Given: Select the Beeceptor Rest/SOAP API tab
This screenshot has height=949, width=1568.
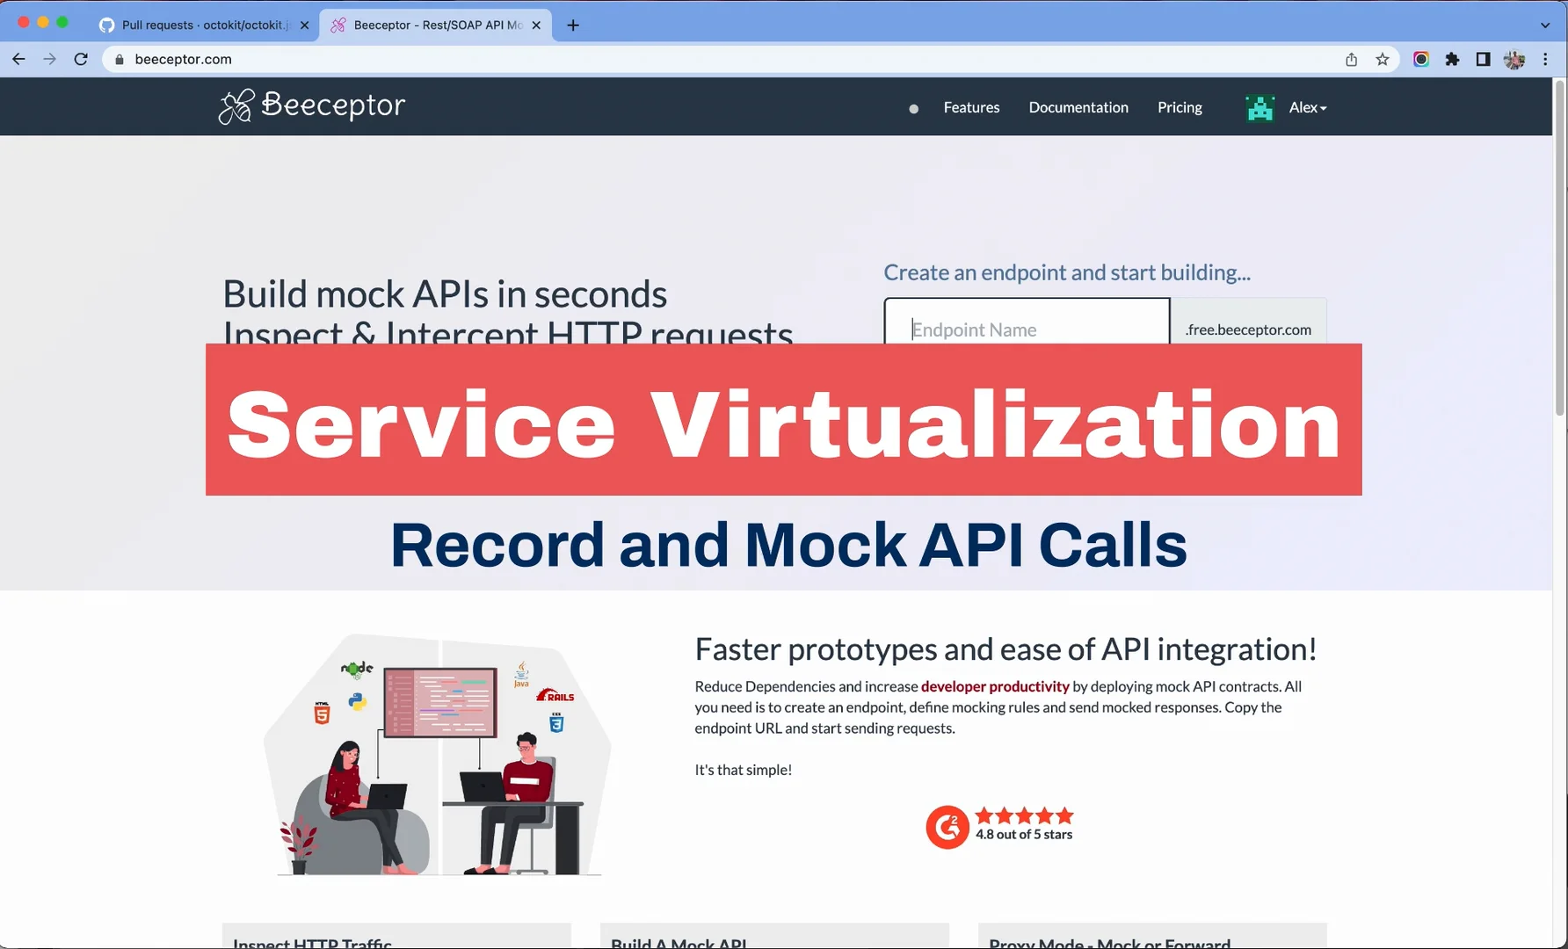Looking at the screenshot, I should coord(435,25).
